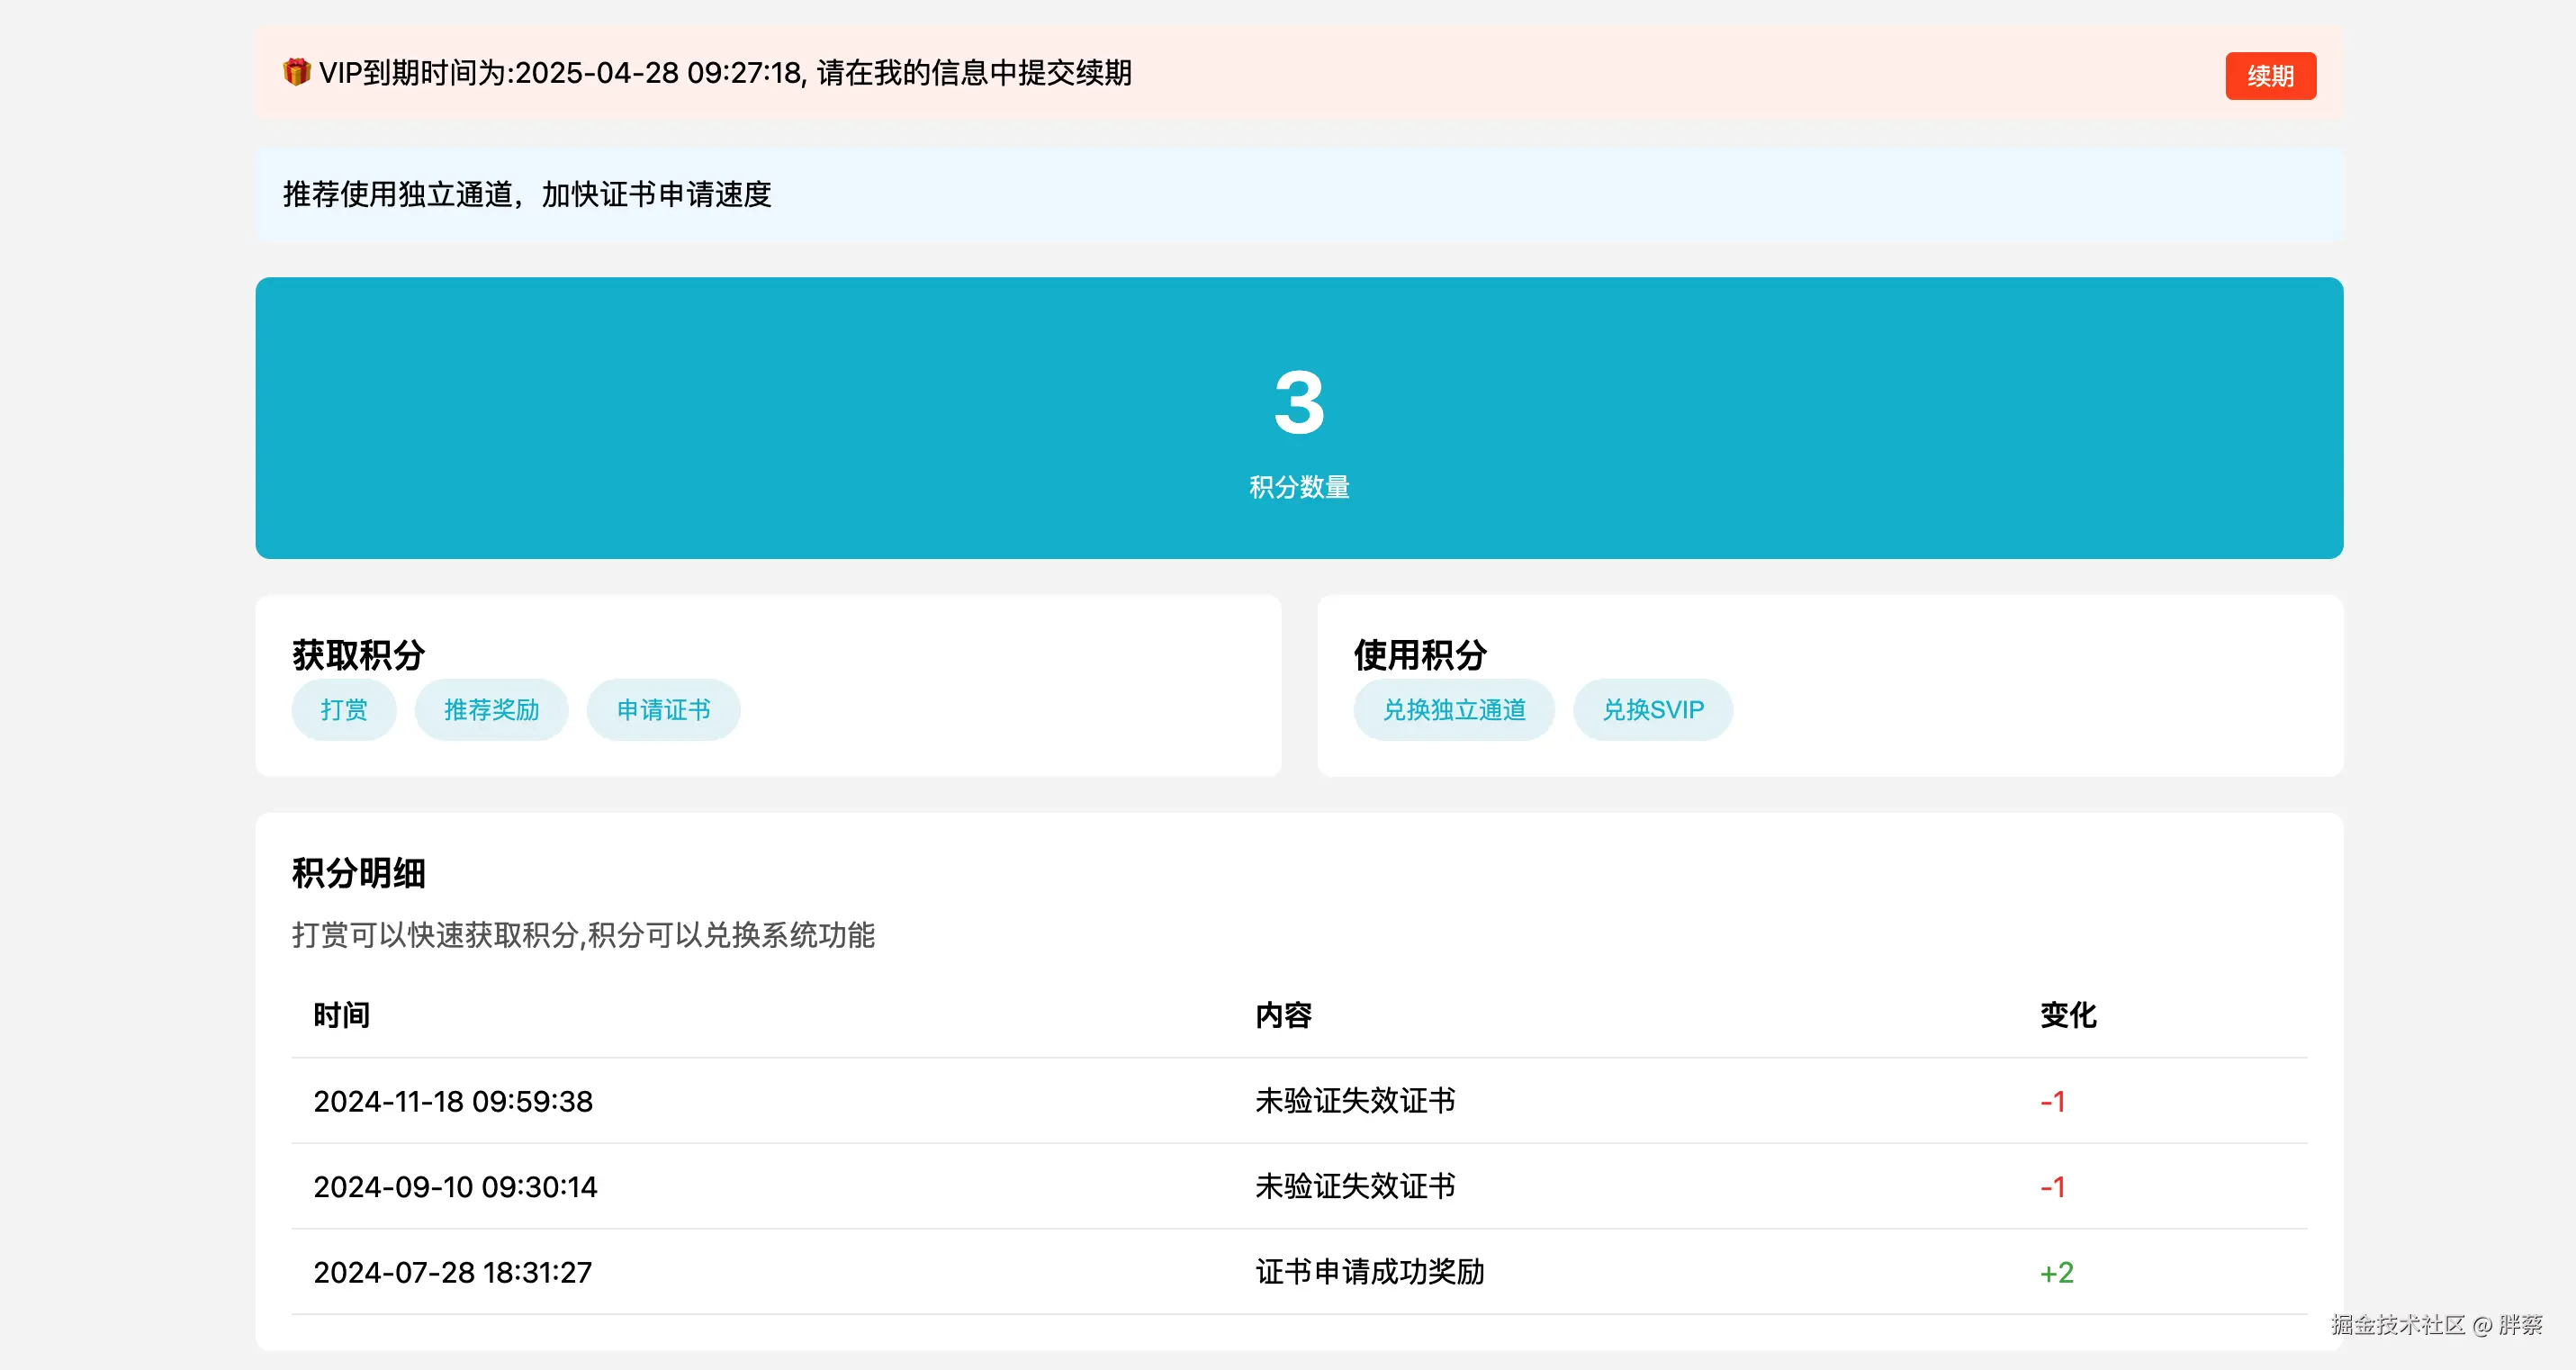Click the 打赏 tip tag
Screen dimensions: 2576x1370
pyautogui.click(x=344, y=710)
